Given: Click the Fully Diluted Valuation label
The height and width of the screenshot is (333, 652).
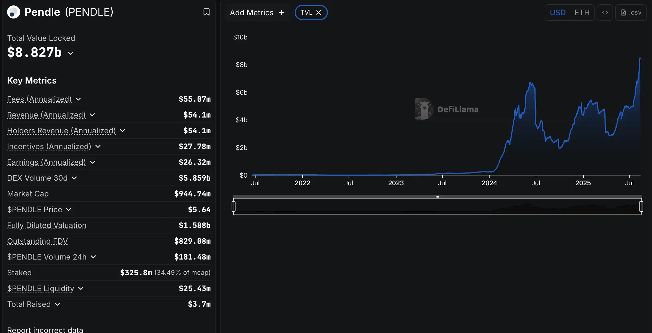Looking at the screenshot, I should coord(47,225).
